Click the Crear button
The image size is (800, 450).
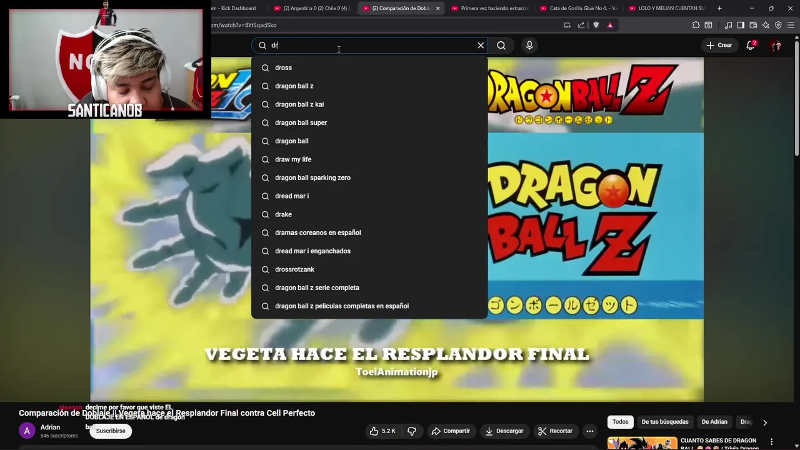[x=719, y=45]
